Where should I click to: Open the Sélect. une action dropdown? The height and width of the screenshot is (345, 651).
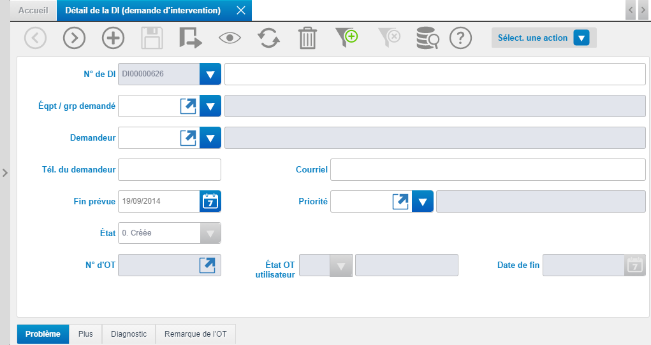(544, 38)
